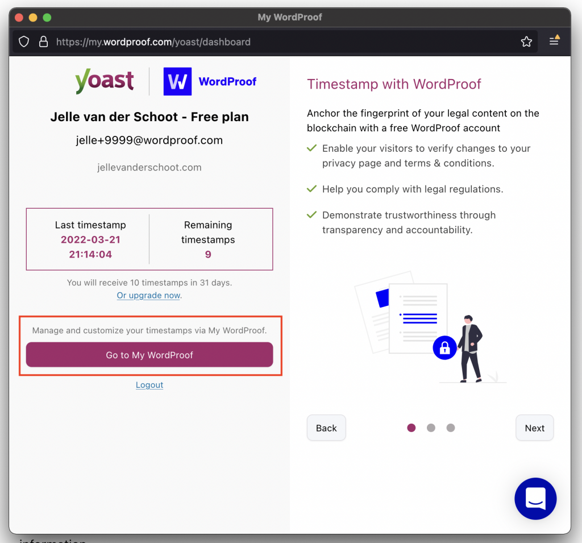Close the window with the red button

tap(19, 18)
